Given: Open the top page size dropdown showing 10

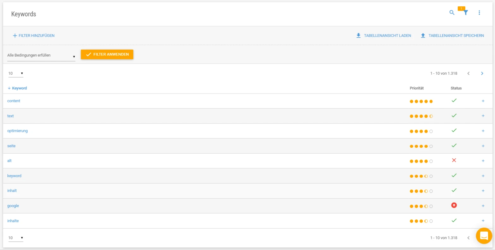Looking at the screenshot, I should (x=15, y=73).
